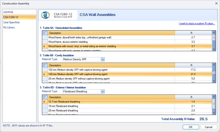Select 19 mm Fibreboard sheathing row
Screen dimensions: 220x132
(127, 106)
